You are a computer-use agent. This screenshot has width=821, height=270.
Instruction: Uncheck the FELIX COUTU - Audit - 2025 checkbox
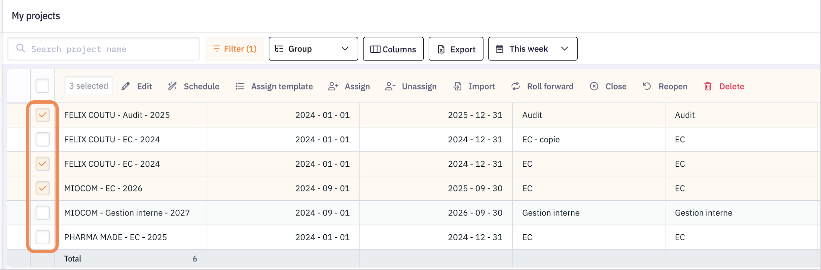click(43, 115)
